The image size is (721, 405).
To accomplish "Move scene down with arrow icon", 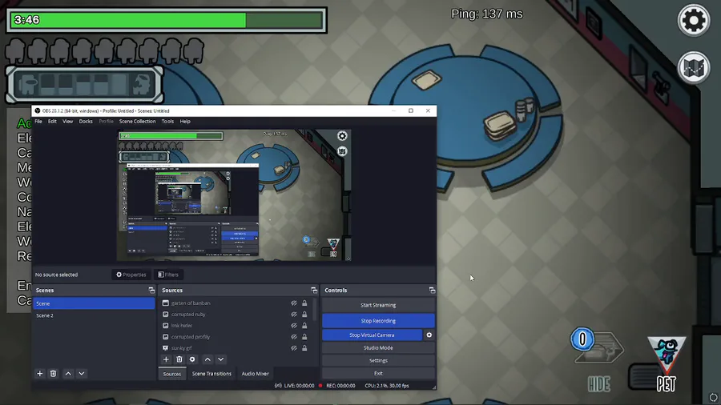I will [82, 373].
